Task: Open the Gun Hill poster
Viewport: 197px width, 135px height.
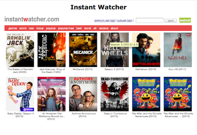Action: coord(178,50)
